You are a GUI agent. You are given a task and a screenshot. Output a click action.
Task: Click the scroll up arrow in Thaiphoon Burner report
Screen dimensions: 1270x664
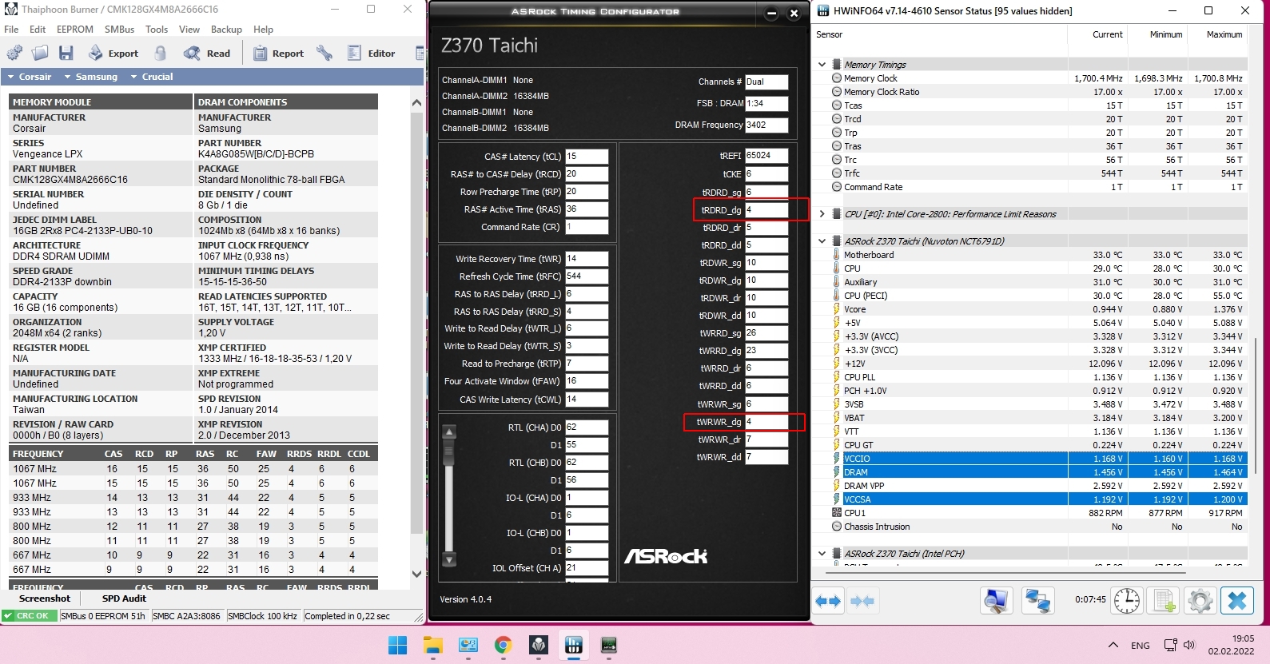pos(416,103)
